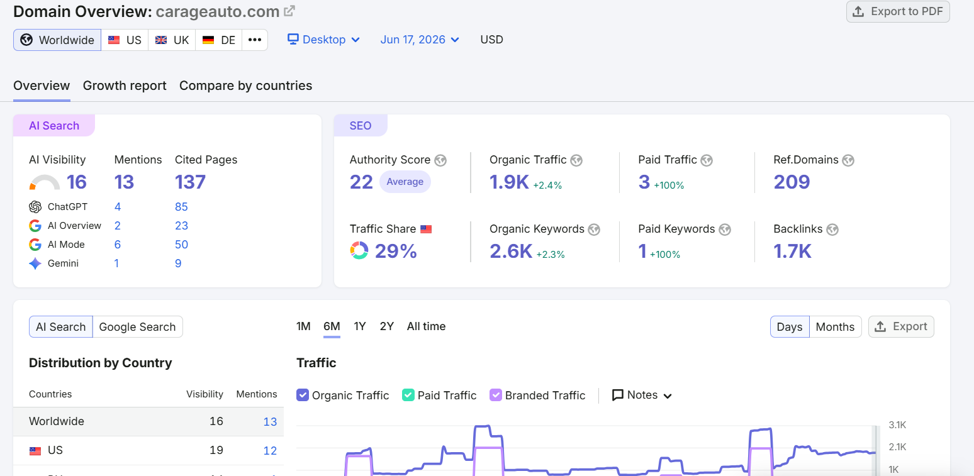The width and height of the screenshot is (974, 476).
Task: Click the Desktop monitor icon
Action: click(293, 39)
